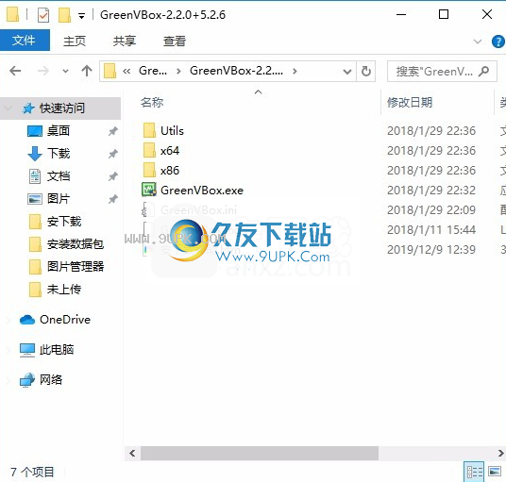Open 文档 in quick access
506x482 pixels.
(59, 176)
